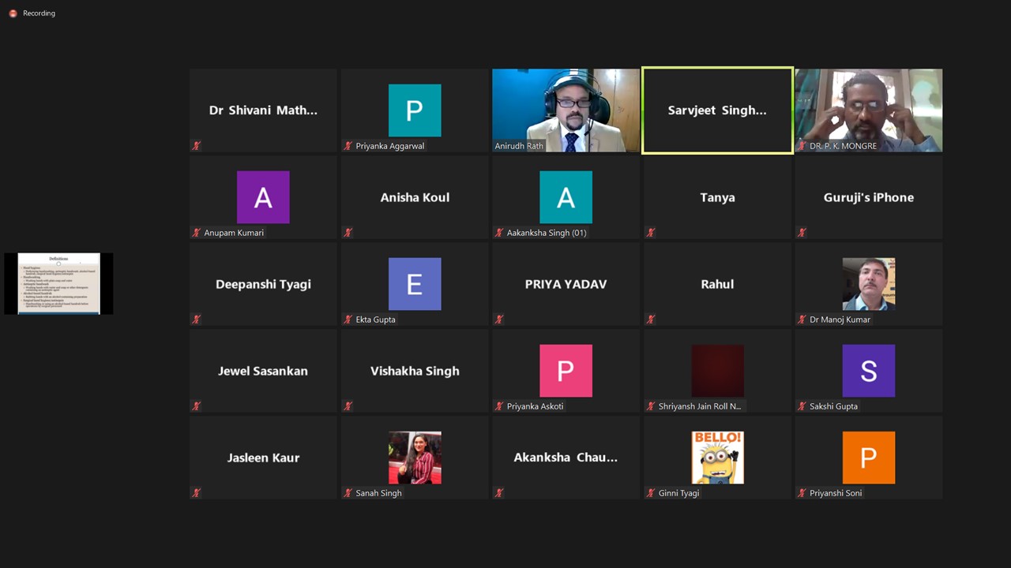Click muted mic icon on Dr Shivani Math tile

coord(196,146)
